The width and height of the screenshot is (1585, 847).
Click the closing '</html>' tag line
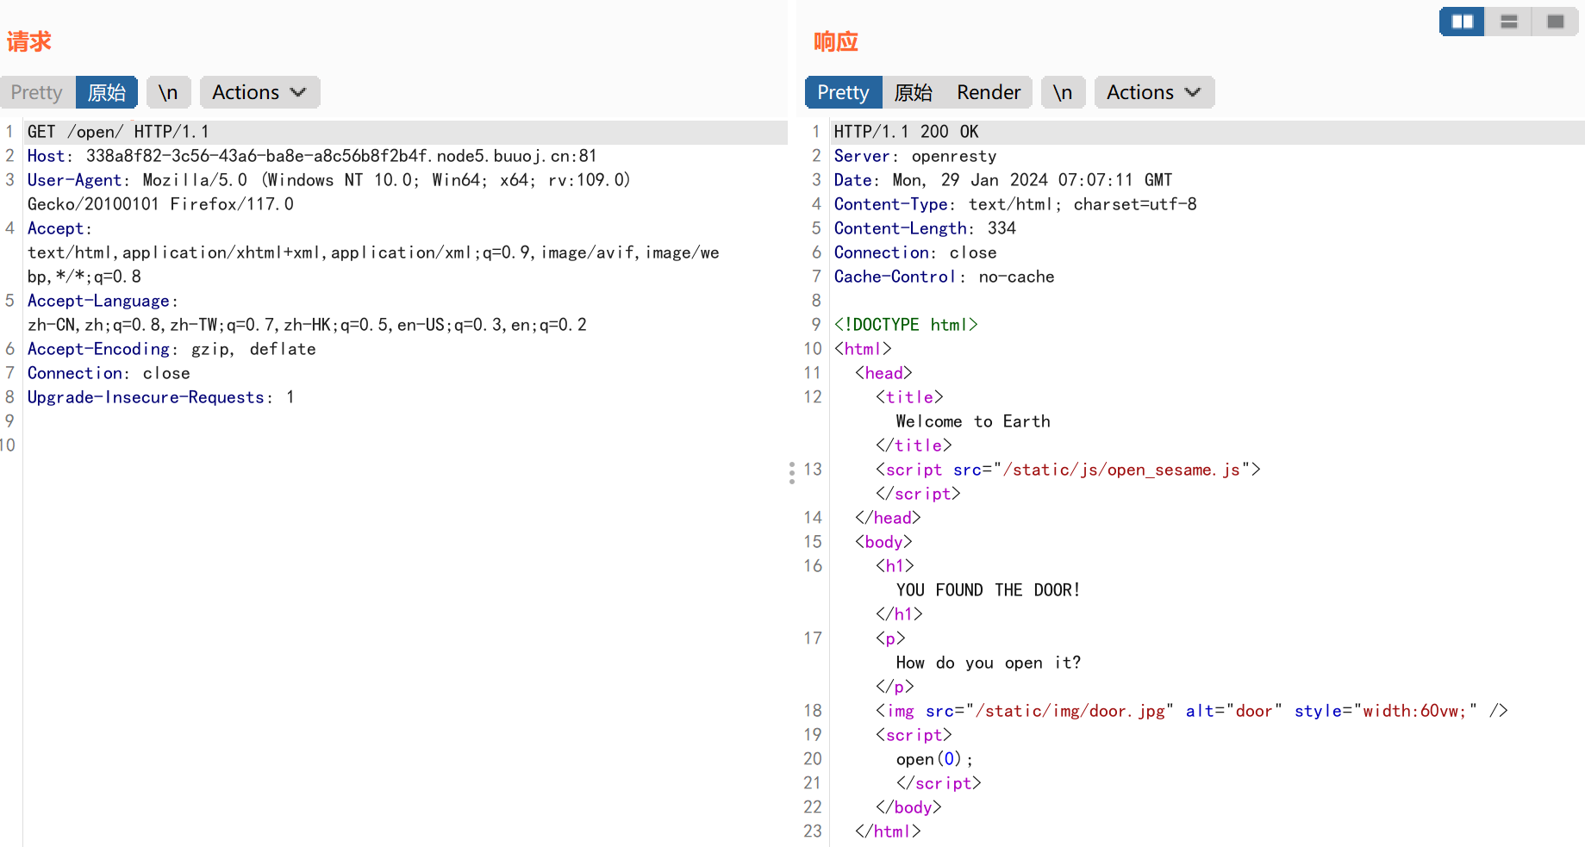888,831
